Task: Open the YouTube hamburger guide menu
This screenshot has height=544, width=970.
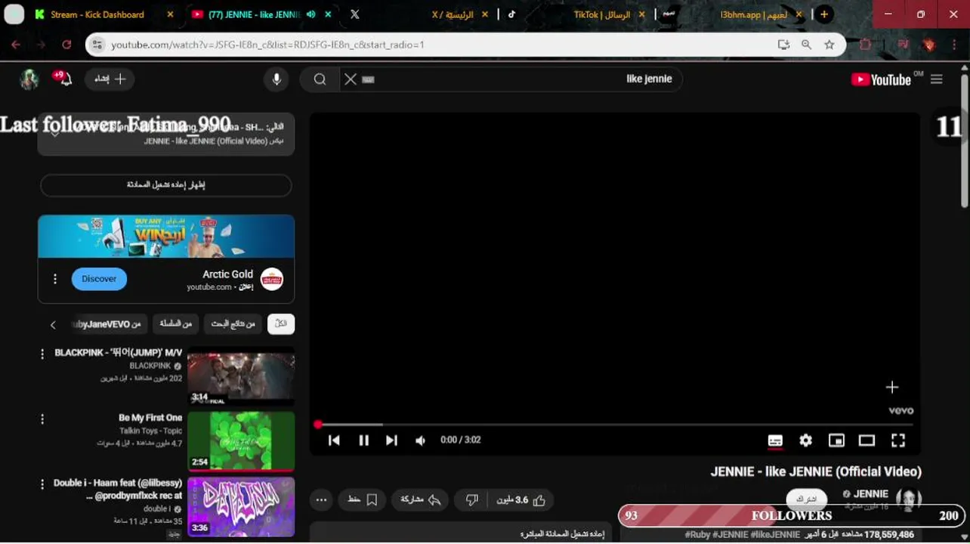Action: point(937,79)
